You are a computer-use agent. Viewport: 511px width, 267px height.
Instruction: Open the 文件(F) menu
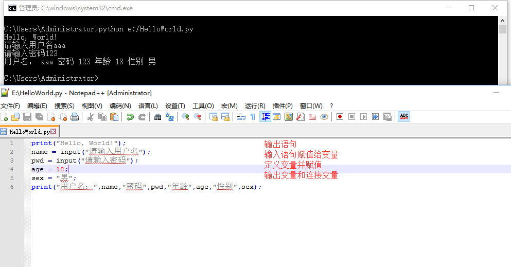click(10, 106)
